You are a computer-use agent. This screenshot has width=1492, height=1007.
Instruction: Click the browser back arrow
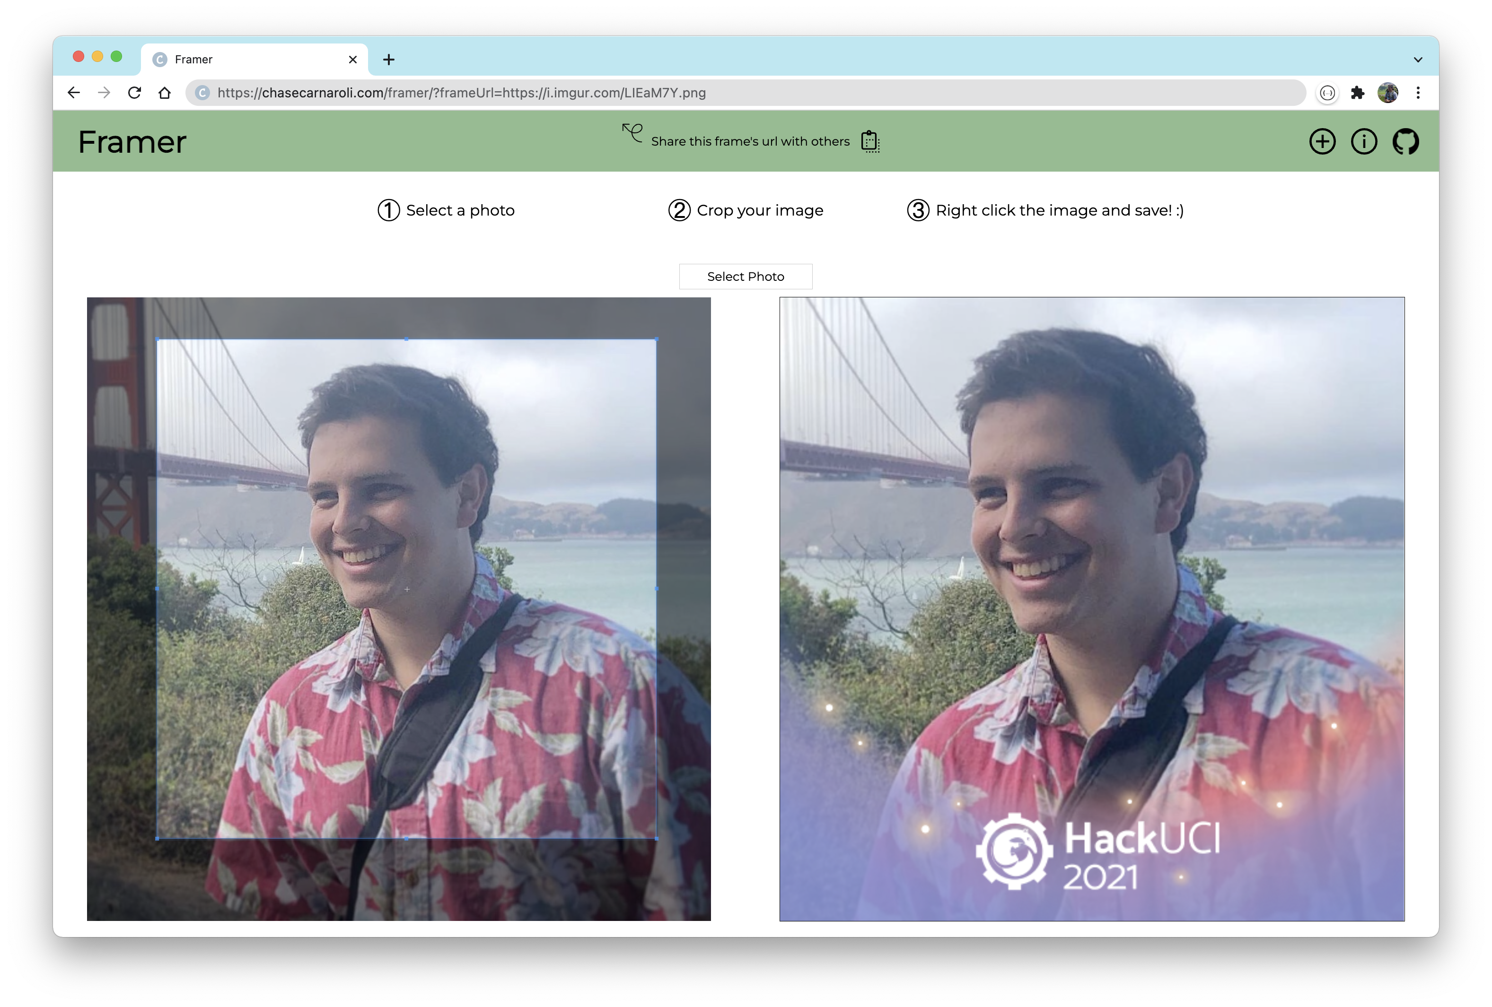click(74, 92)
